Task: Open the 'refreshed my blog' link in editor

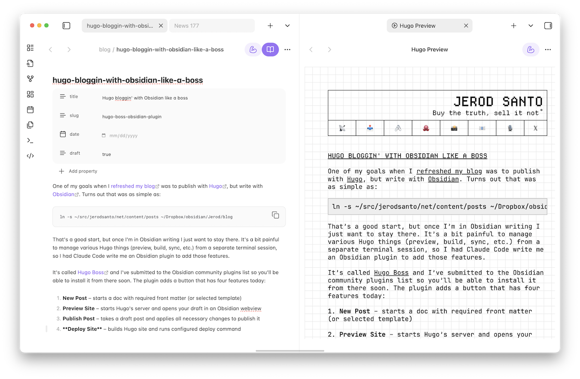Action: click(x=132, y=186)
